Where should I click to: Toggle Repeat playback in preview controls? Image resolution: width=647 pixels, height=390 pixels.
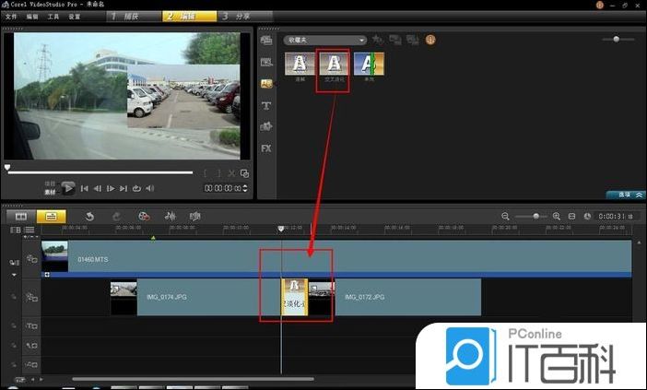tap(137, 188)
